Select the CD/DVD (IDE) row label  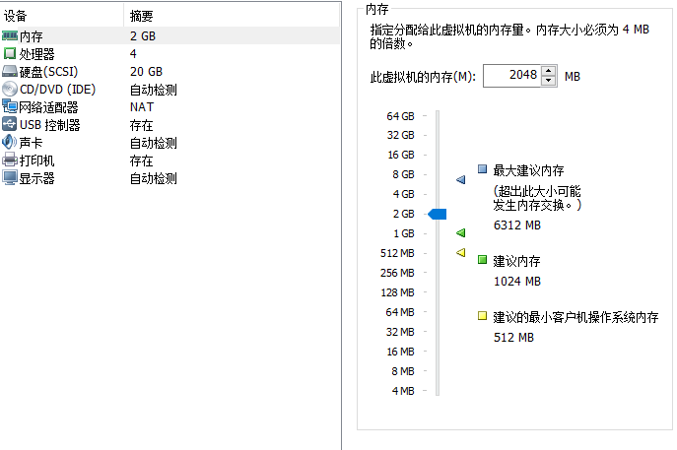pyautogui.click(x=58, y=90)
